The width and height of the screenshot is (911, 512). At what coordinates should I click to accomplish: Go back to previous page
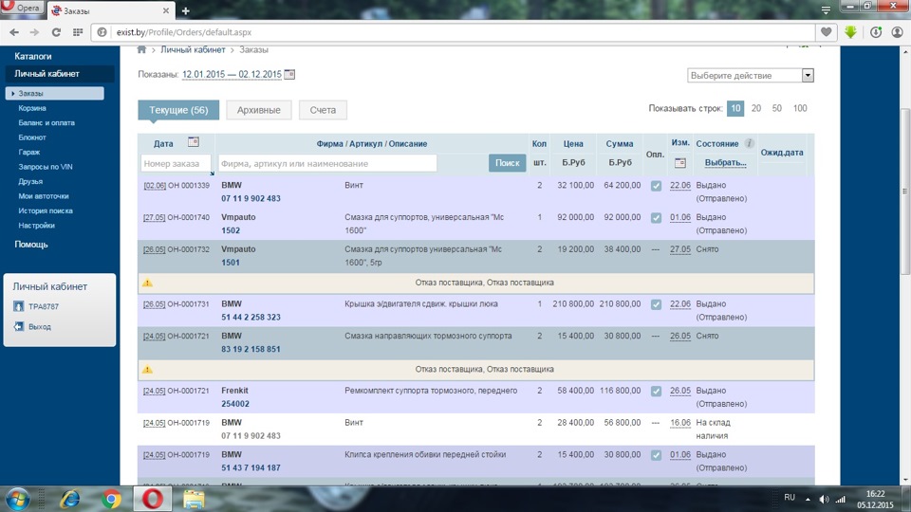(x=14, y=32)
